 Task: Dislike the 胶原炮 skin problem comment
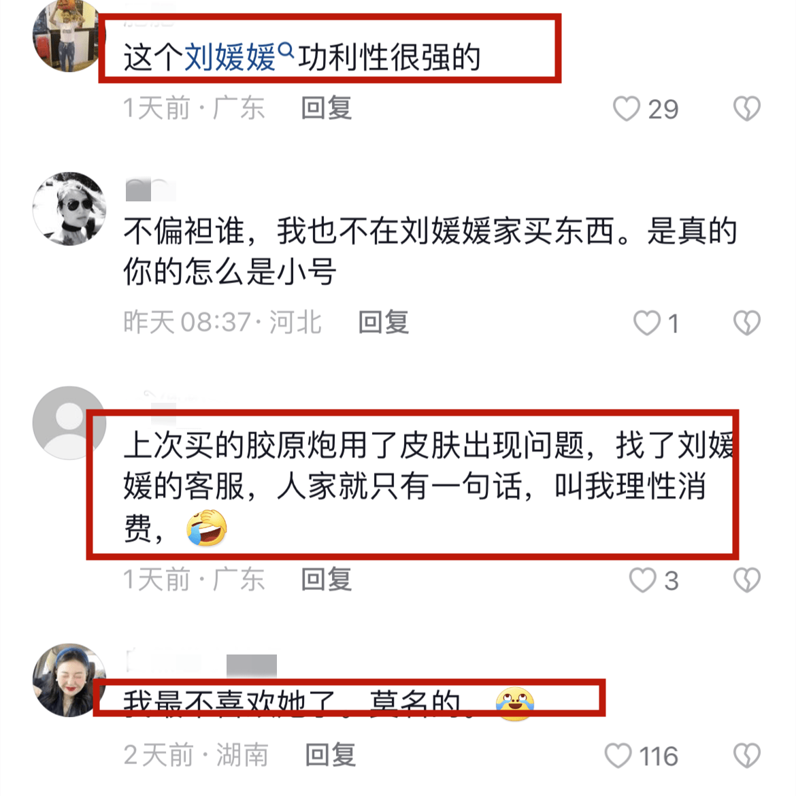747,580
